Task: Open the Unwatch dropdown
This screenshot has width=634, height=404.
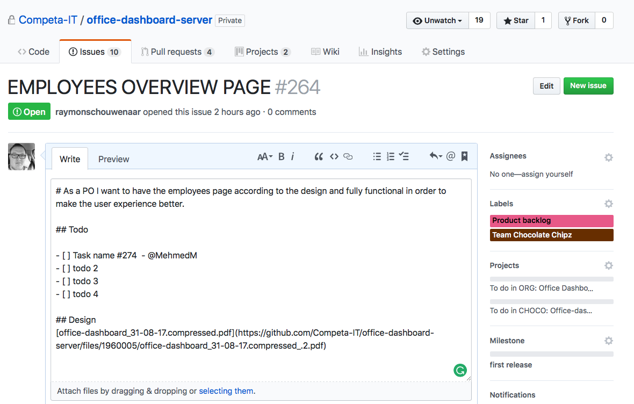Action: pyautogui.click(x=437, y=20)
